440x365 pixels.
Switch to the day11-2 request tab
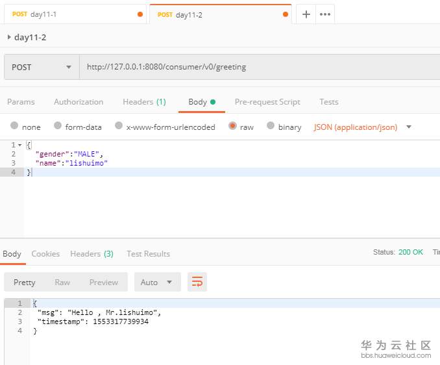[221, 14]
